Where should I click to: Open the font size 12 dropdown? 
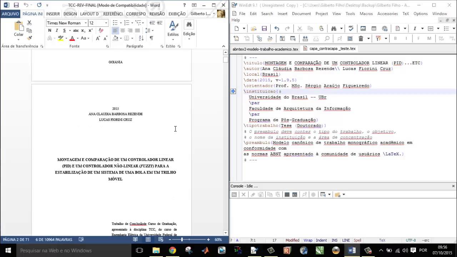click(x=106, y=23)
